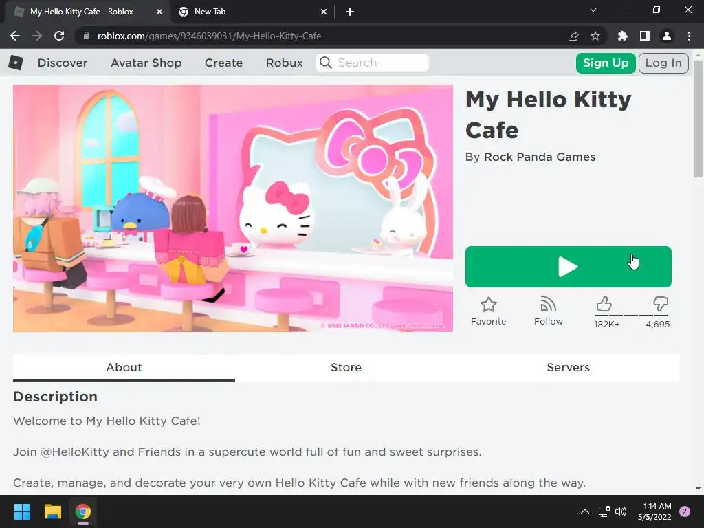Image resolution: width=704 pixels, height=528 pixels.
Task: Click the Chrome taskbar icon
Action: (x=83, y=511)
